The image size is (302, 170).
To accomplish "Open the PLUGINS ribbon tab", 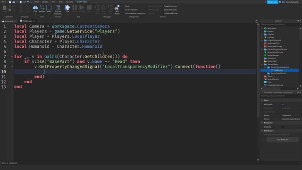I will click(69, 2).
